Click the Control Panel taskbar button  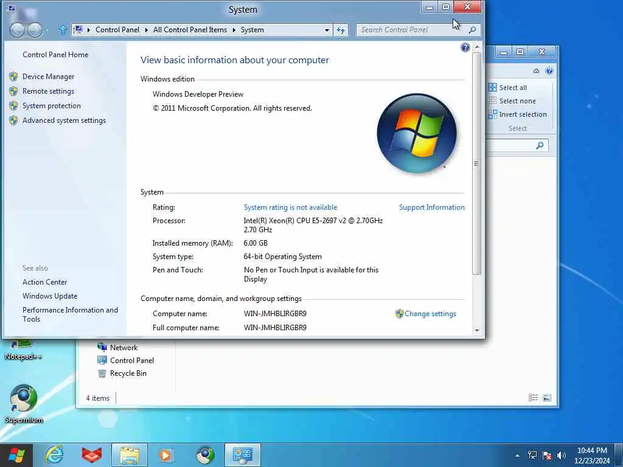tap(243, 455)
